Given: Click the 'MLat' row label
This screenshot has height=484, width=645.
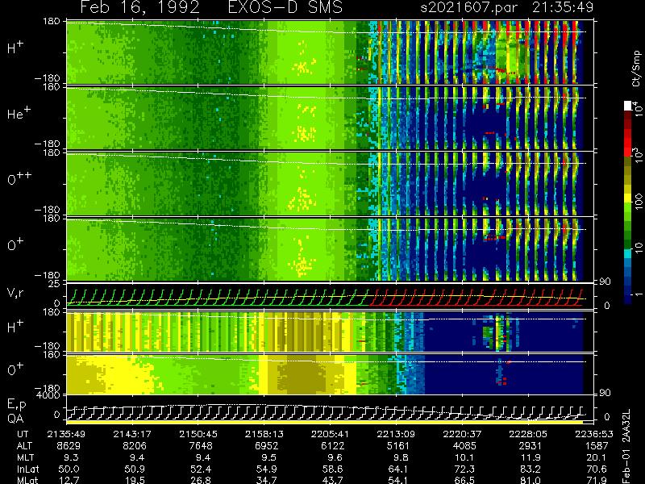Looking at the screenshot, I should tap(27, 480).
